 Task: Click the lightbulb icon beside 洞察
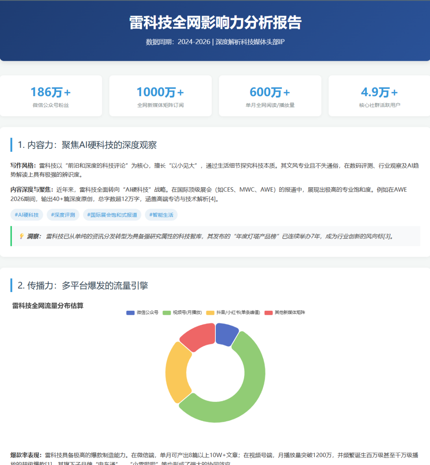point(21,236)
